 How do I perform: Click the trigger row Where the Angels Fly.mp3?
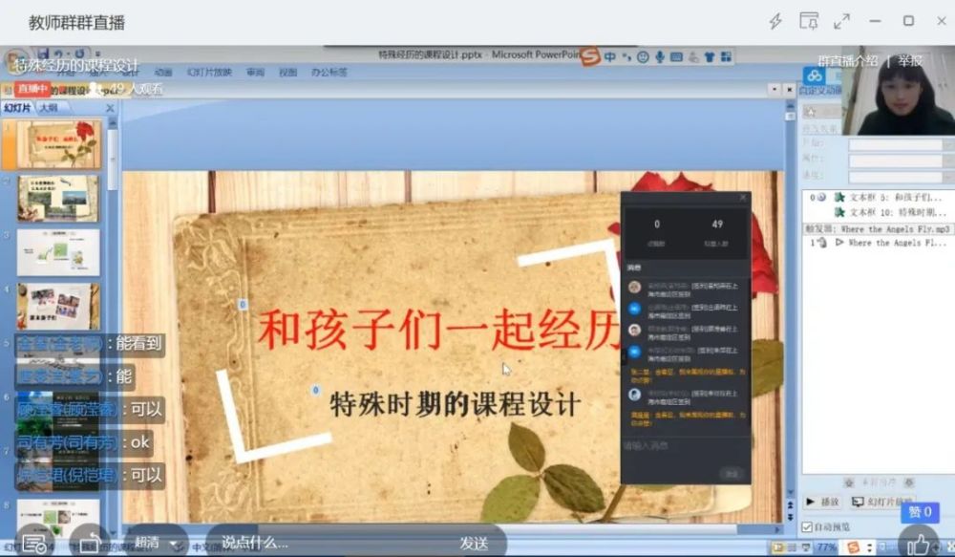(878, 229)
